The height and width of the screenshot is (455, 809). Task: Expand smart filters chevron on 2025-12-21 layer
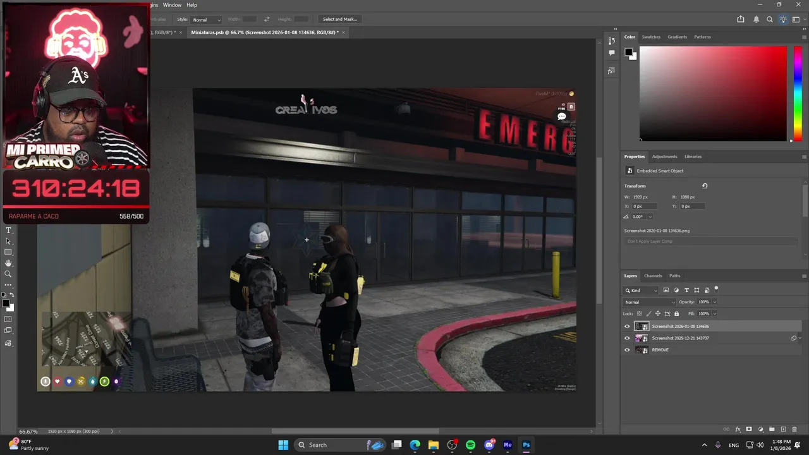800,338
